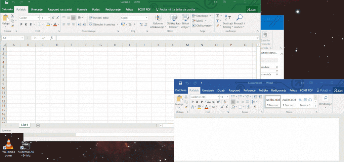Open Excel Podaci tab
Viewport: 344px width, 162px height.
pyautogui.click(x=96, y=10)
